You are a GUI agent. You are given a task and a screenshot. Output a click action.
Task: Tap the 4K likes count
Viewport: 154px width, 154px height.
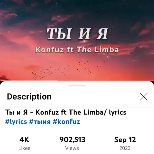tap(24, 140)
